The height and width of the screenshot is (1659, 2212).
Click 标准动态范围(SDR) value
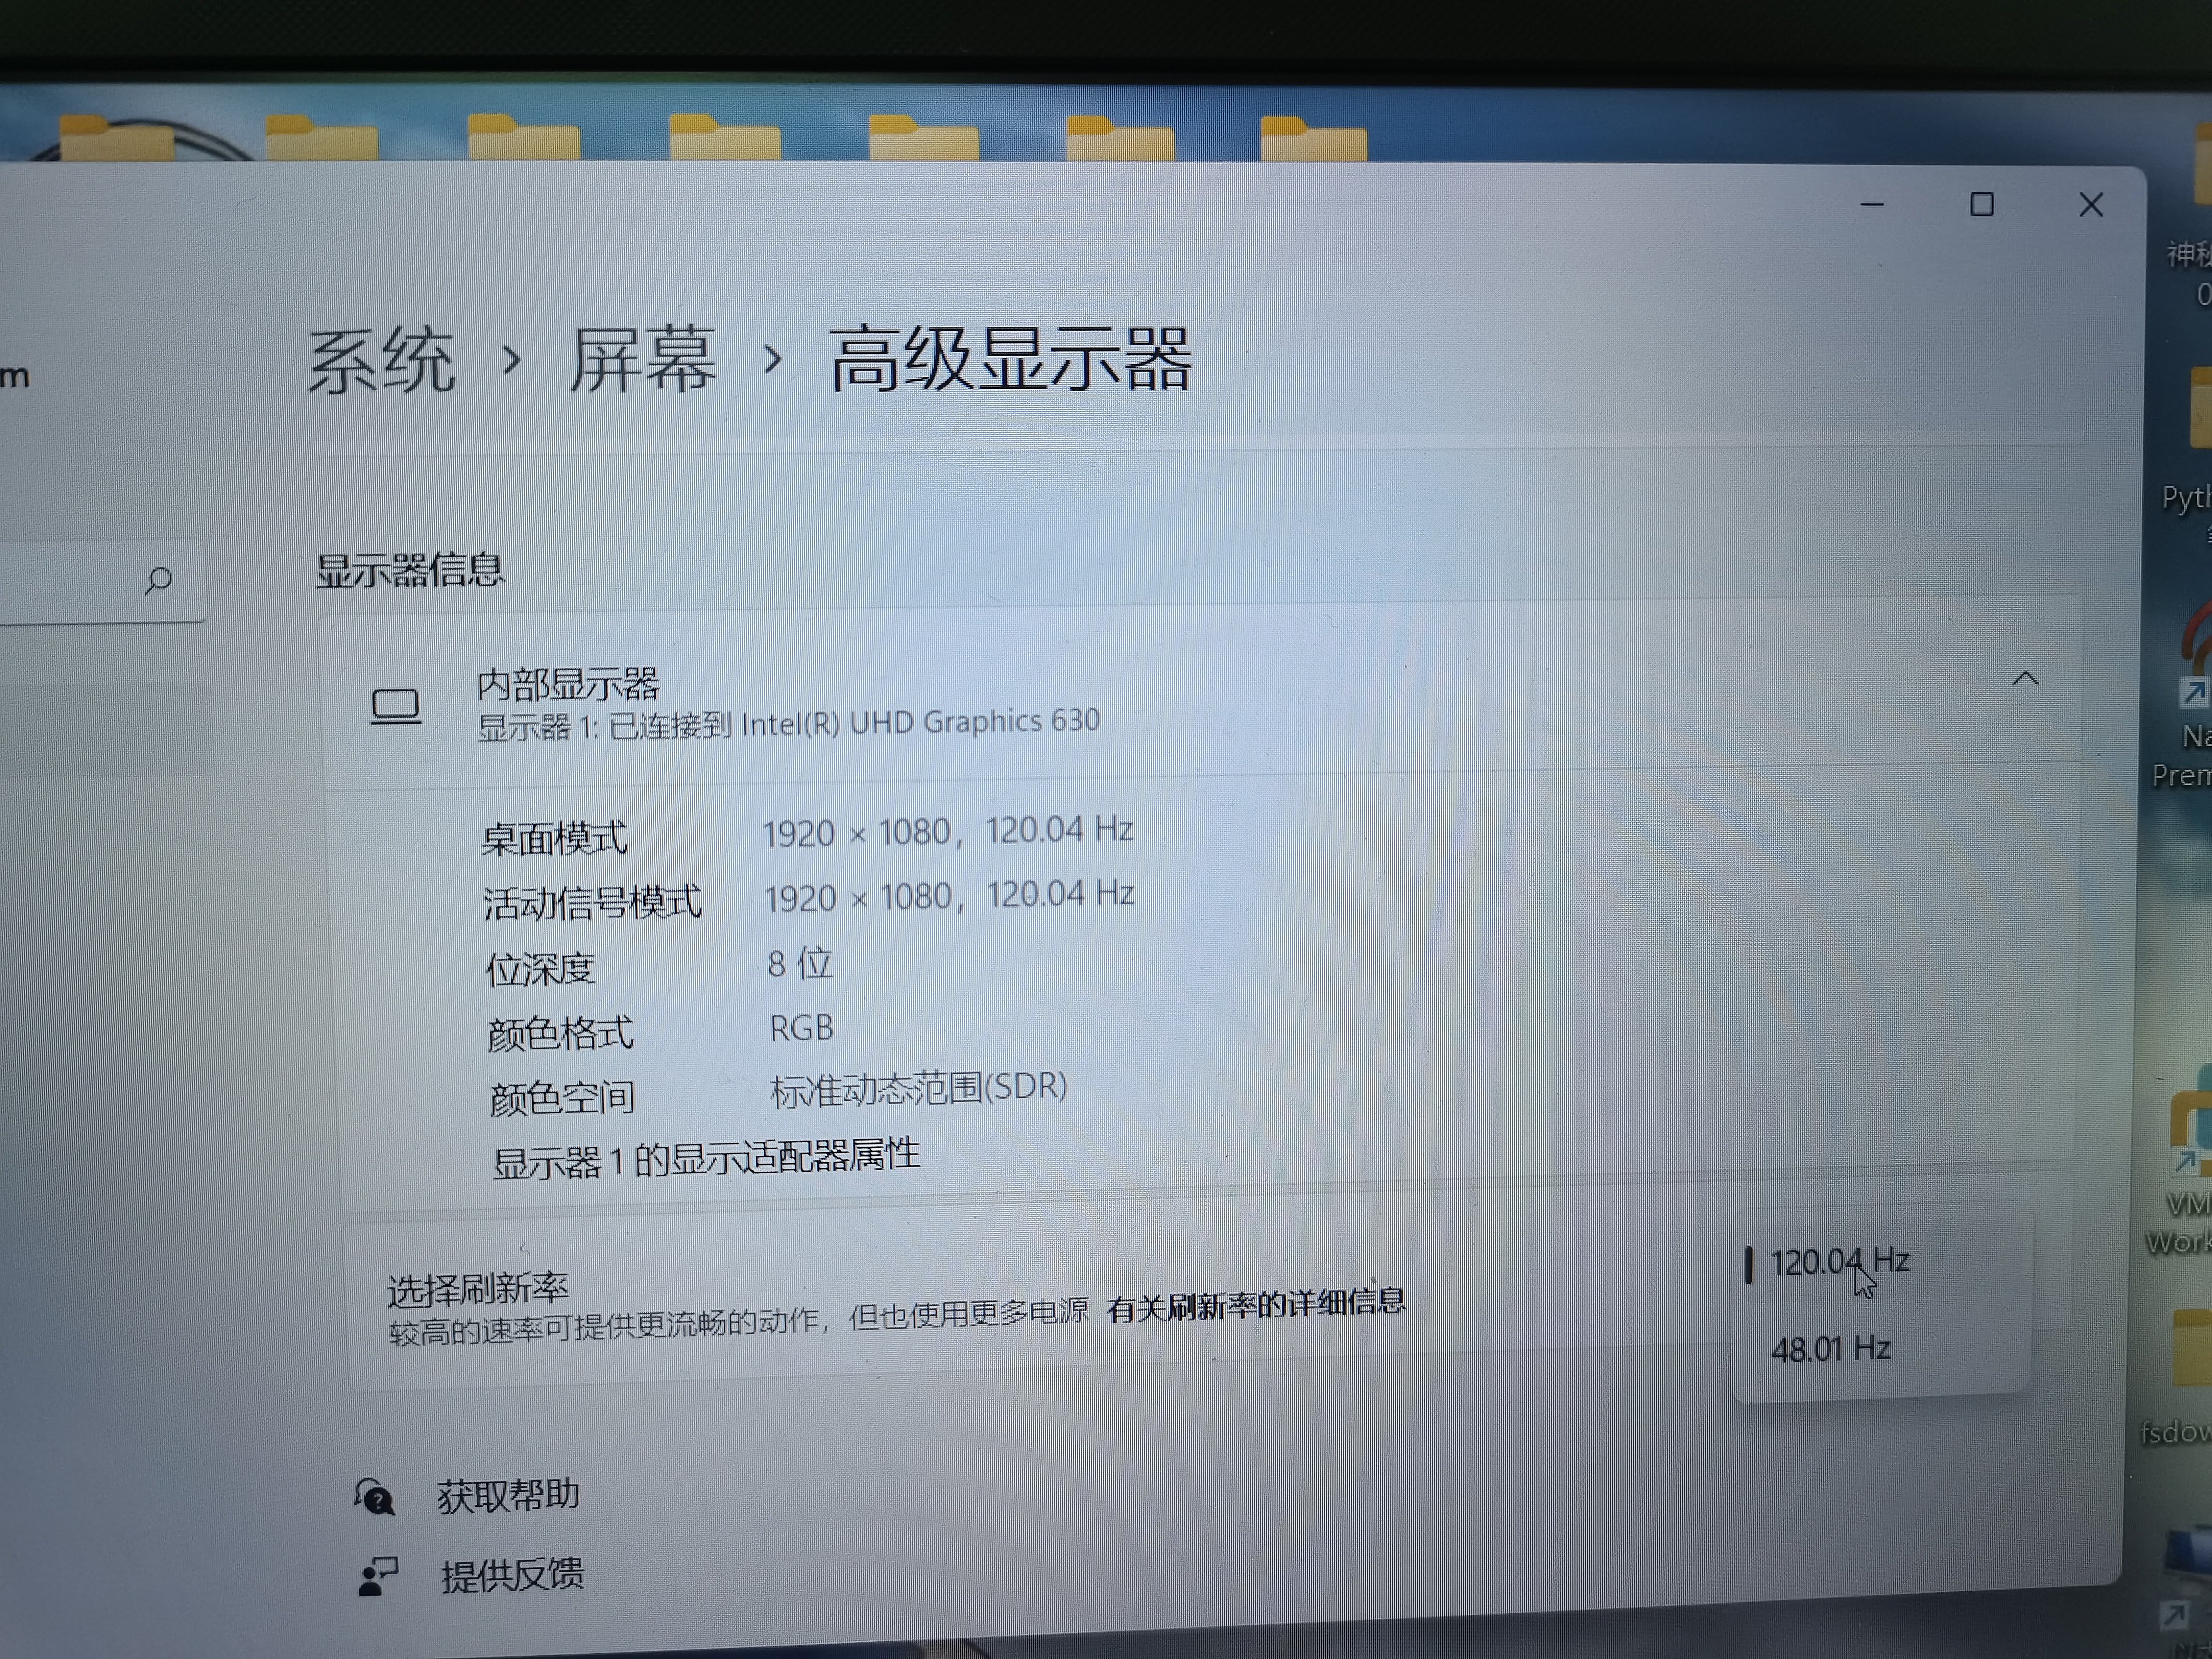click(x=919, y=1088)
